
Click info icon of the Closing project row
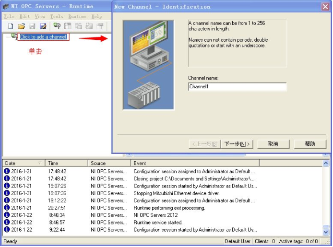point(7,178)
